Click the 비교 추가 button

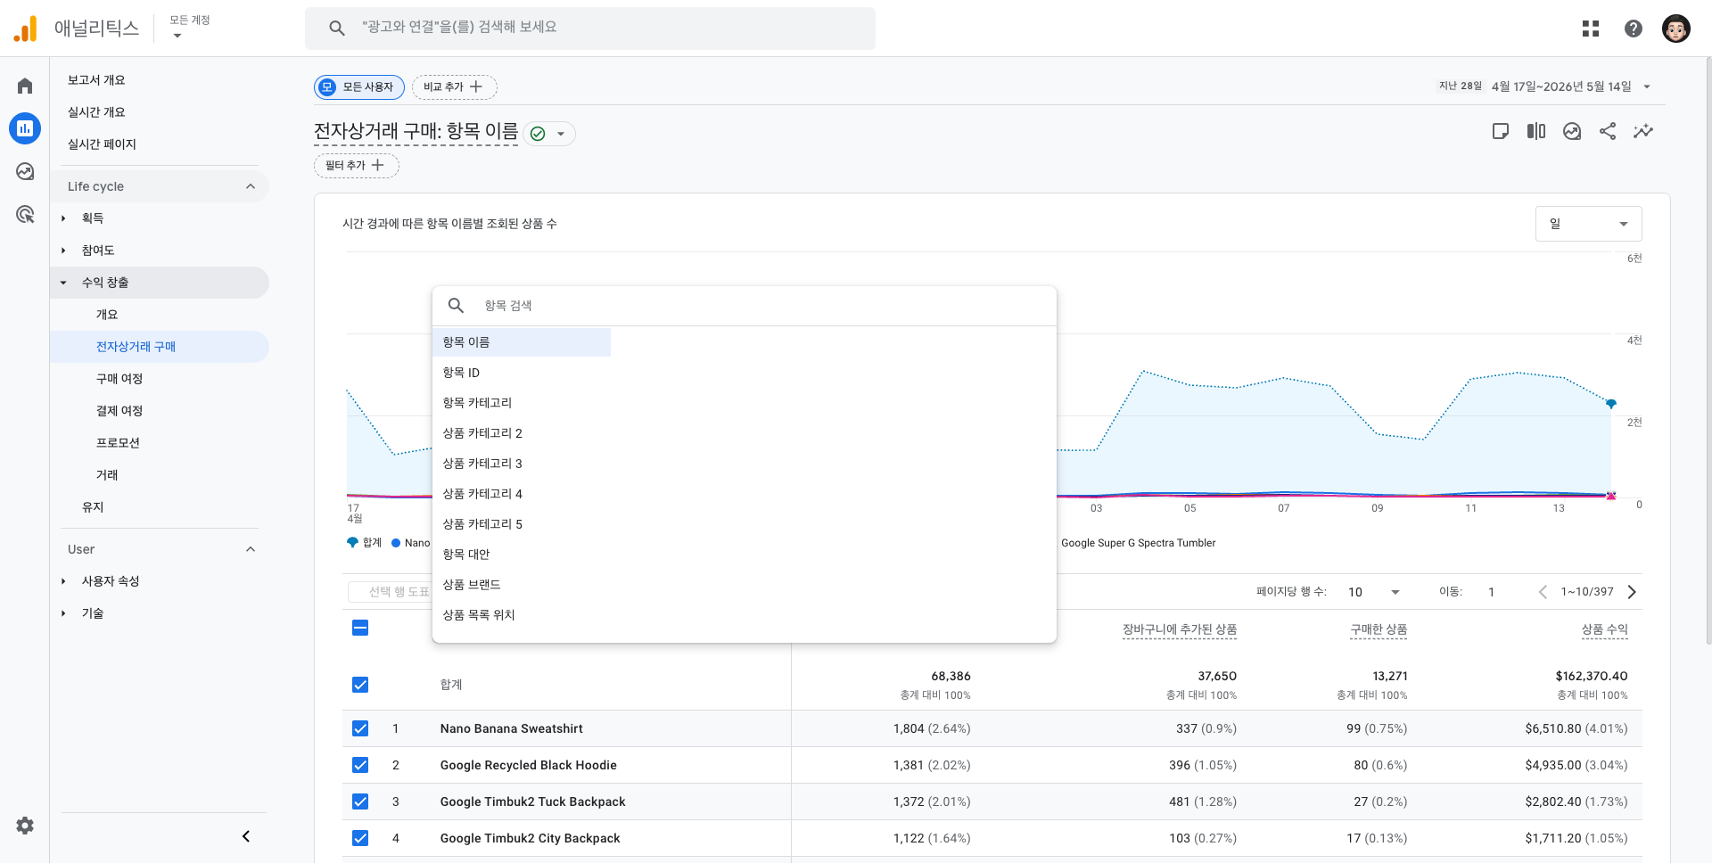(454, 86)
